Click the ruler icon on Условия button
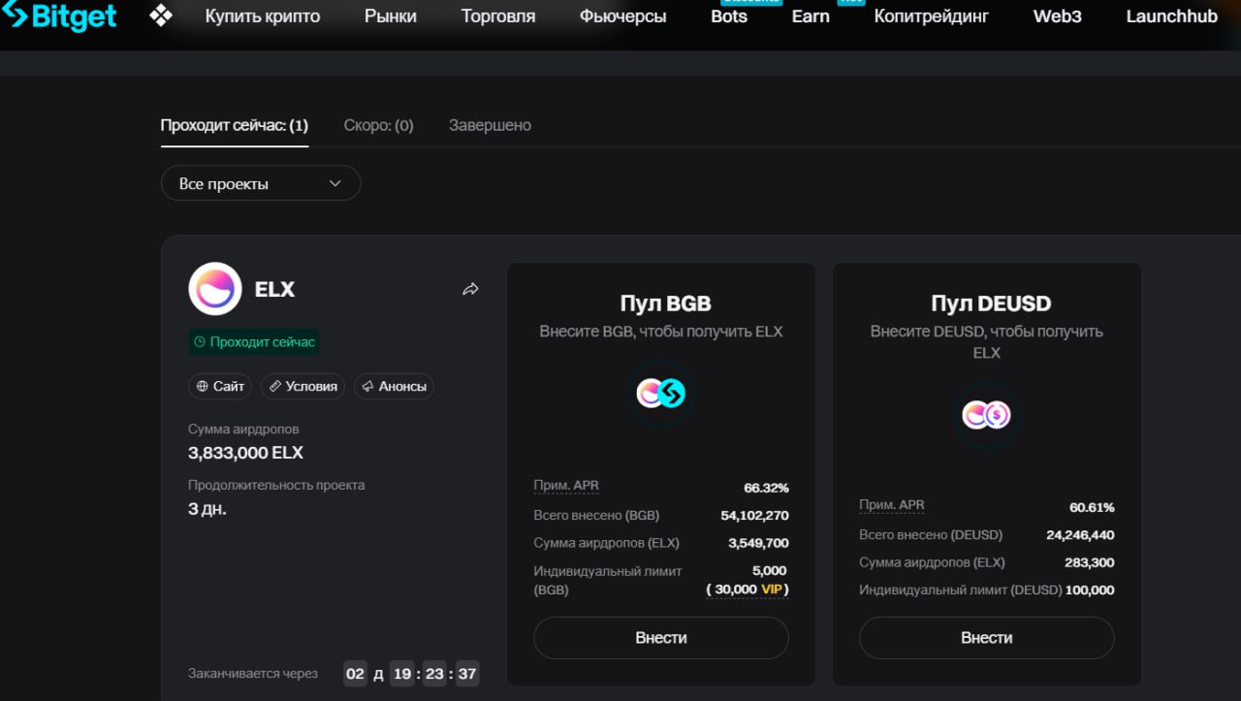The width and height of the screenshot is (1241, 701). coord(275,386)
